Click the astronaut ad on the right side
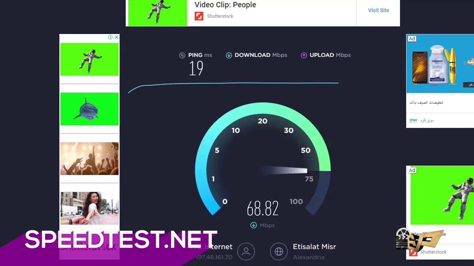 click(x=442, y=195)
